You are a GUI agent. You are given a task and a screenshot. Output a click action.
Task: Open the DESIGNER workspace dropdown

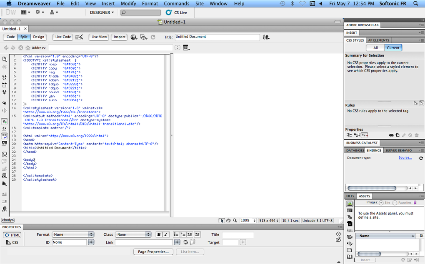[x=102, y=12]
